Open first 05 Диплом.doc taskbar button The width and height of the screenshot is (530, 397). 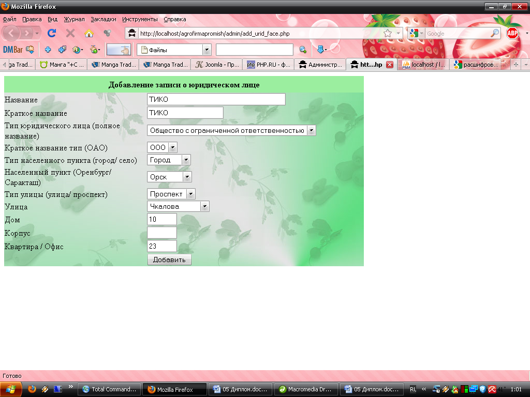(x=240, y=389)
